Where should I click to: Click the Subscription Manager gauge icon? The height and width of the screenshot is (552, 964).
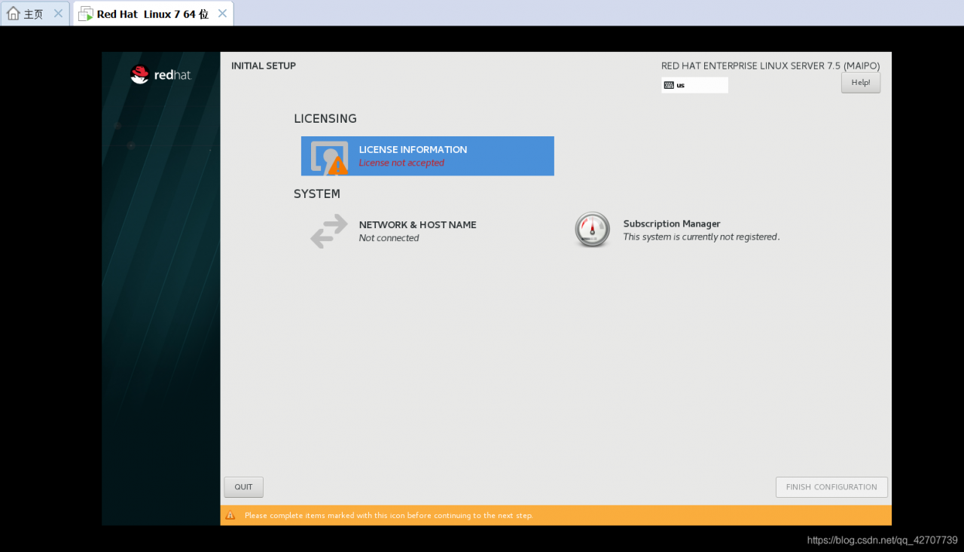coord(593,230)
